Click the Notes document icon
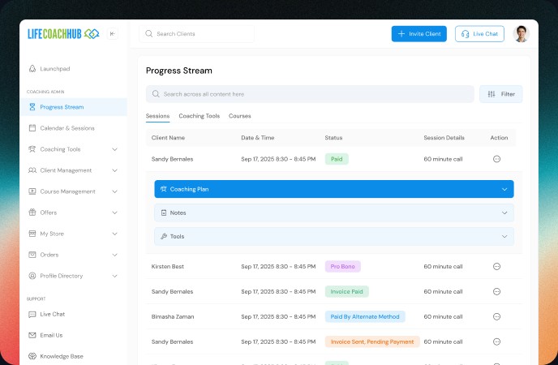 [164, 213]
